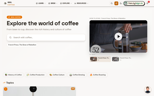Toggle dark mode moon icon
The image size is (154, 96).
(x=121, y=3)
